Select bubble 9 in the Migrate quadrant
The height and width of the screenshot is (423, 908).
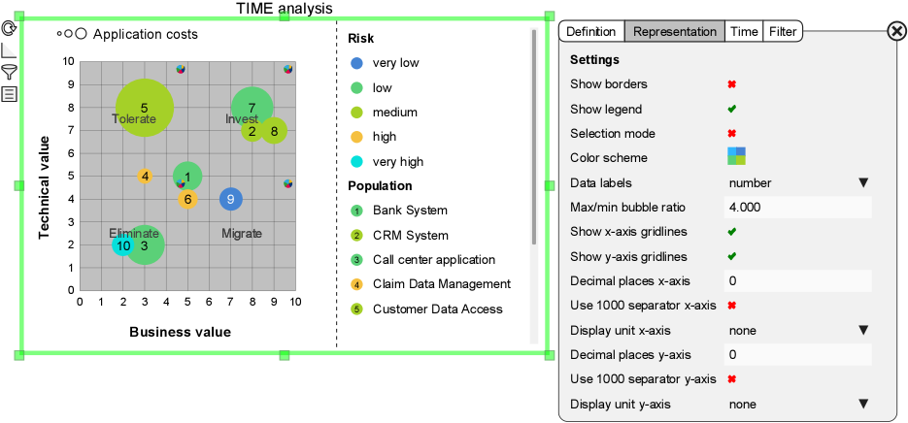(x=230, y=199)
